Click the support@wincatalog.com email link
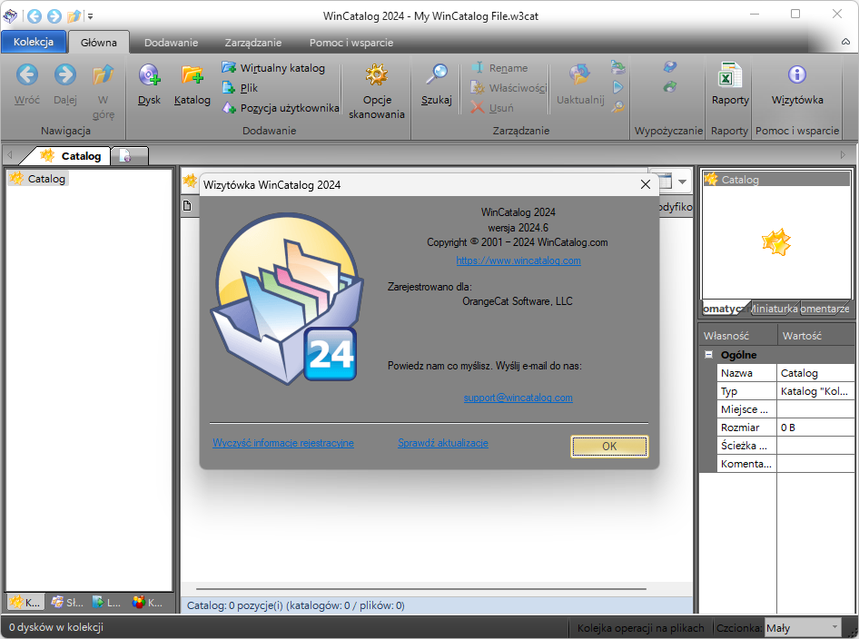This screenshot has height=639, width=859. click(x=518, y=398)
